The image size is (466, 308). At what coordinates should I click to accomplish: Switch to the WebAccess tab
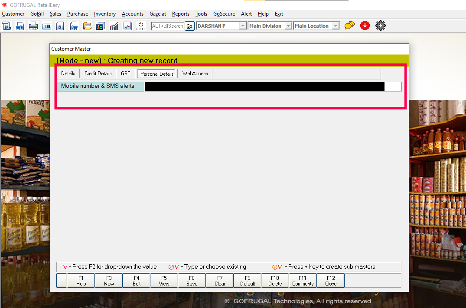pyautogui.click(x=195, y=74)
